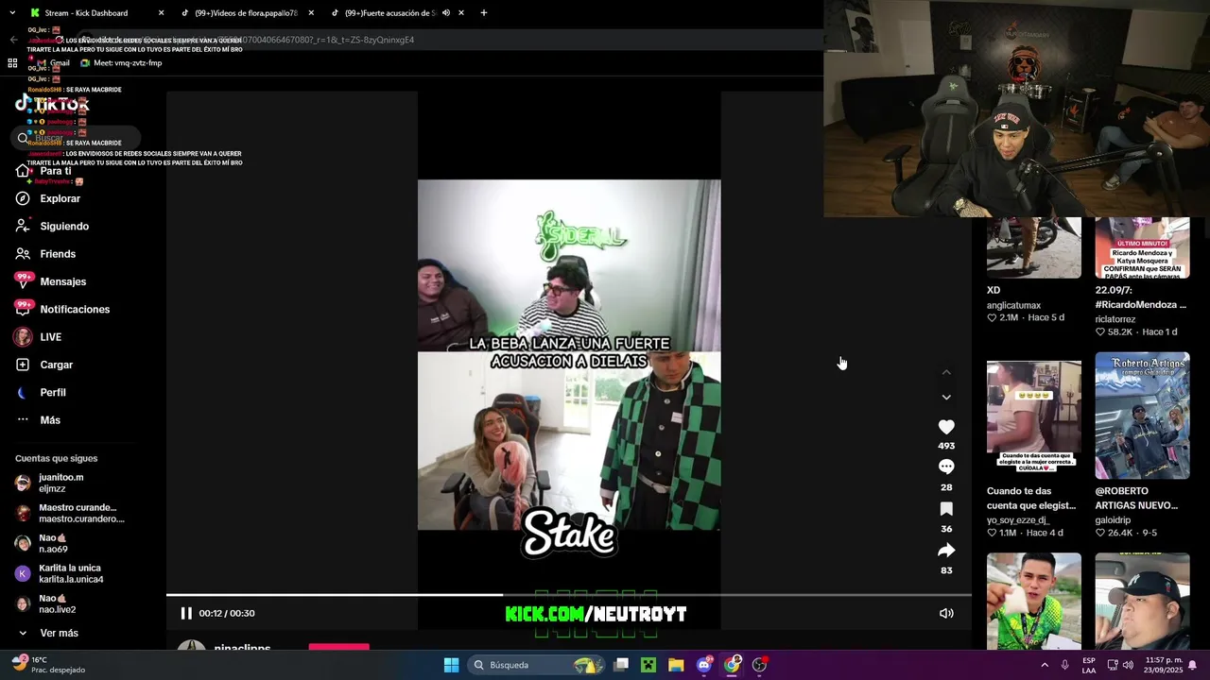Open the weather widget showing 16°C

(x=47, y=665)
